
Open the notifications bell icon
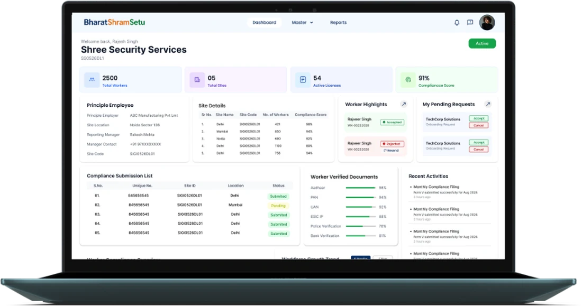pyautogui.click(x=457, y=23)
